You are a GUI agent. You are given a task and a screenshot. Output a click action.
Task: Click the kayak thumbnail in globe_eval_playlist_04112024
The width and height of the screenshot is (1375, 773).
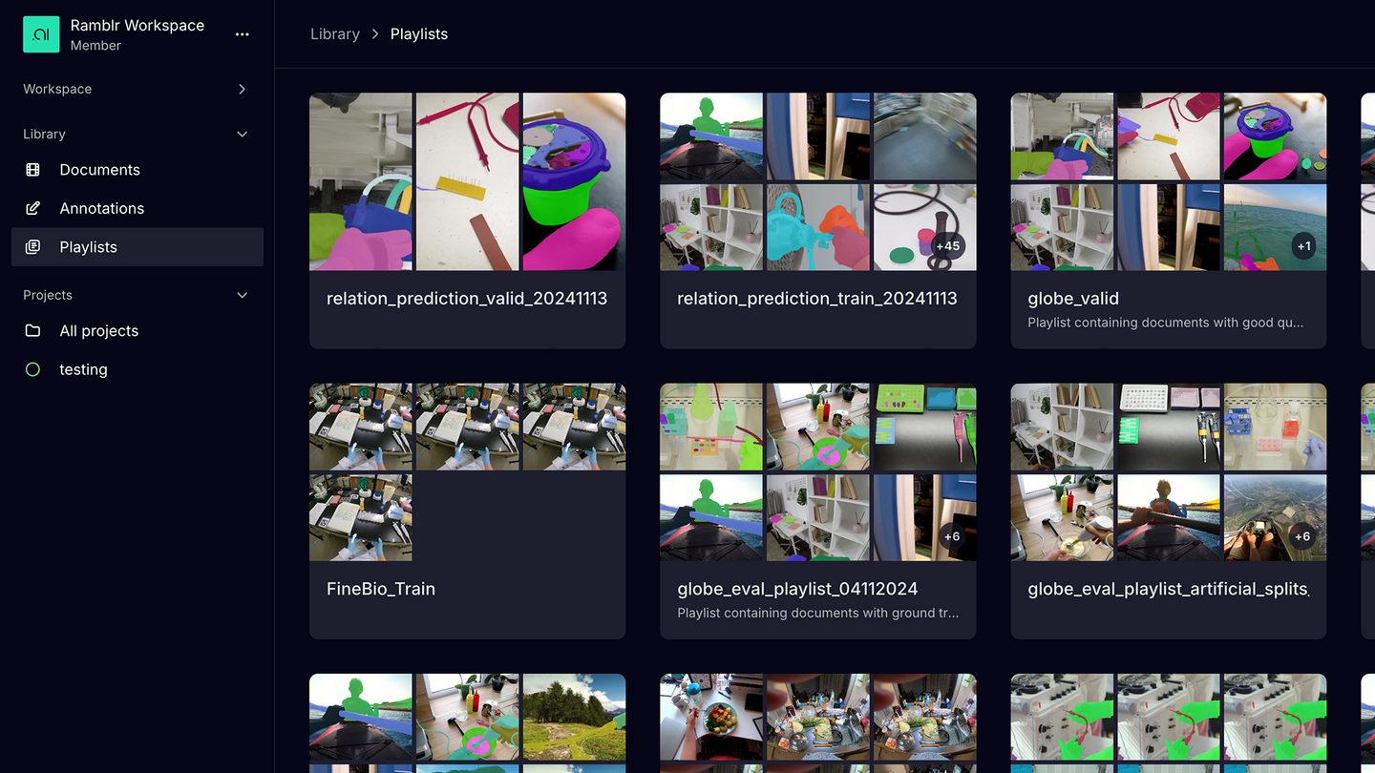[x=711, y=517]
